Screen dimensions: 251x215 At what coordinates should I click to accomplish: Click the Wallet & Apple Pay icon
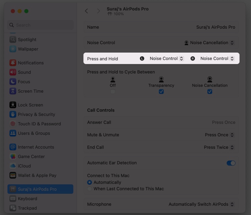[x=12, y=175]
